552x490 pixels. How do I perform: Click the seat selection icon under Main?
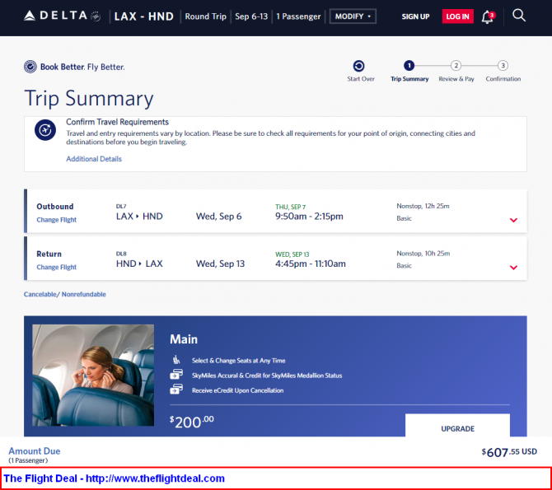[x=175, y=360]
